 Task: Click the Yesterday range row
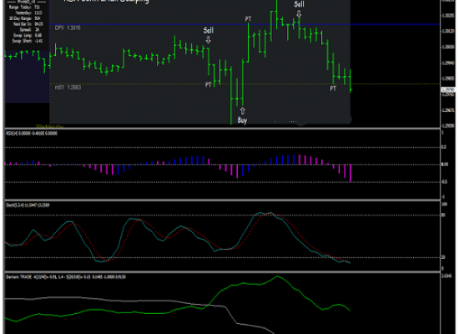tap(28, 13)
